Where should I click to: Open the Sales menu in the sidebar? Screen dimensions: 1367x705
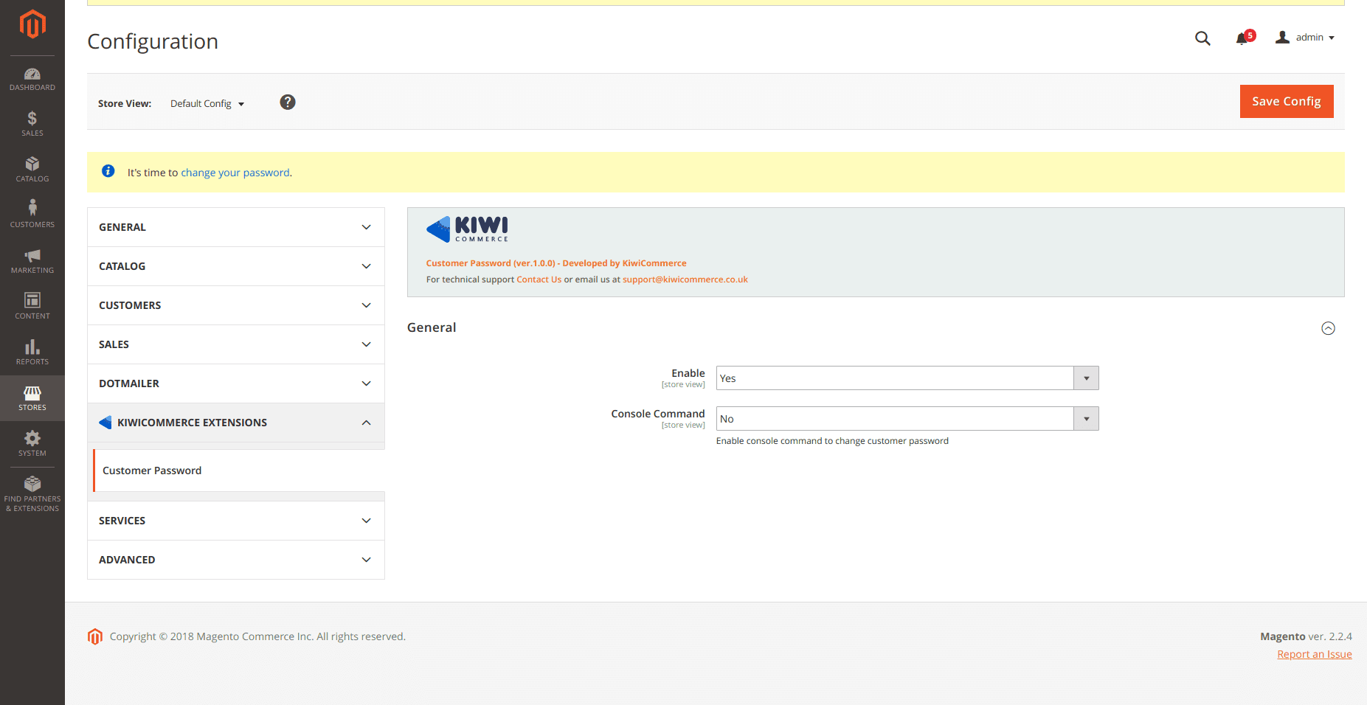tap(32, 124)
